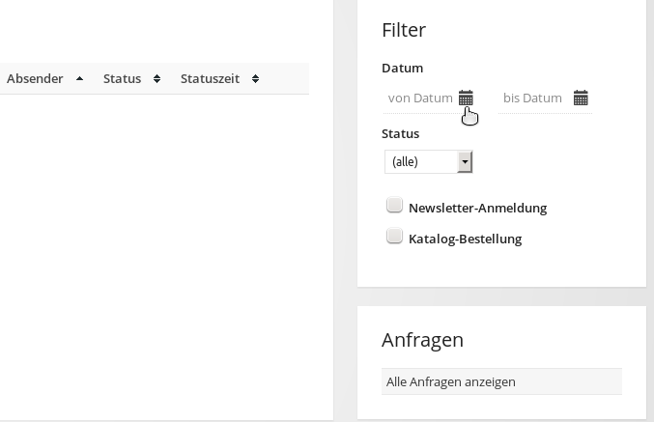654x422 pixels.
Task: Click the sort icon beside Status column
Action: 156,78
